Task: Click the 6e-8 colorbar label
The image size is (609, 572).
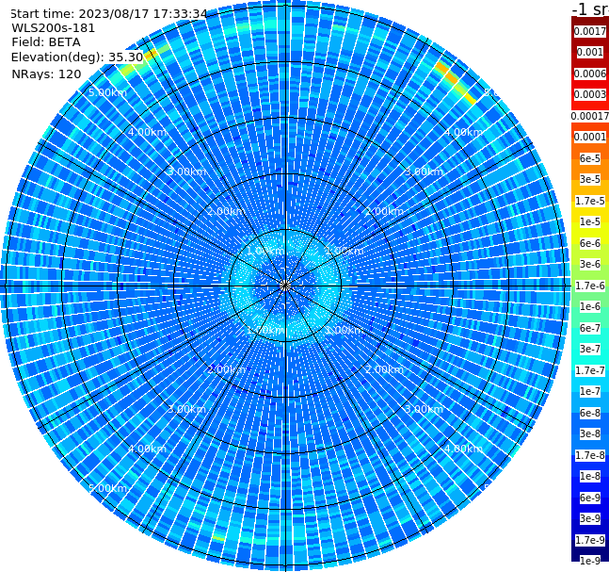Action: (x=590, y=413)
